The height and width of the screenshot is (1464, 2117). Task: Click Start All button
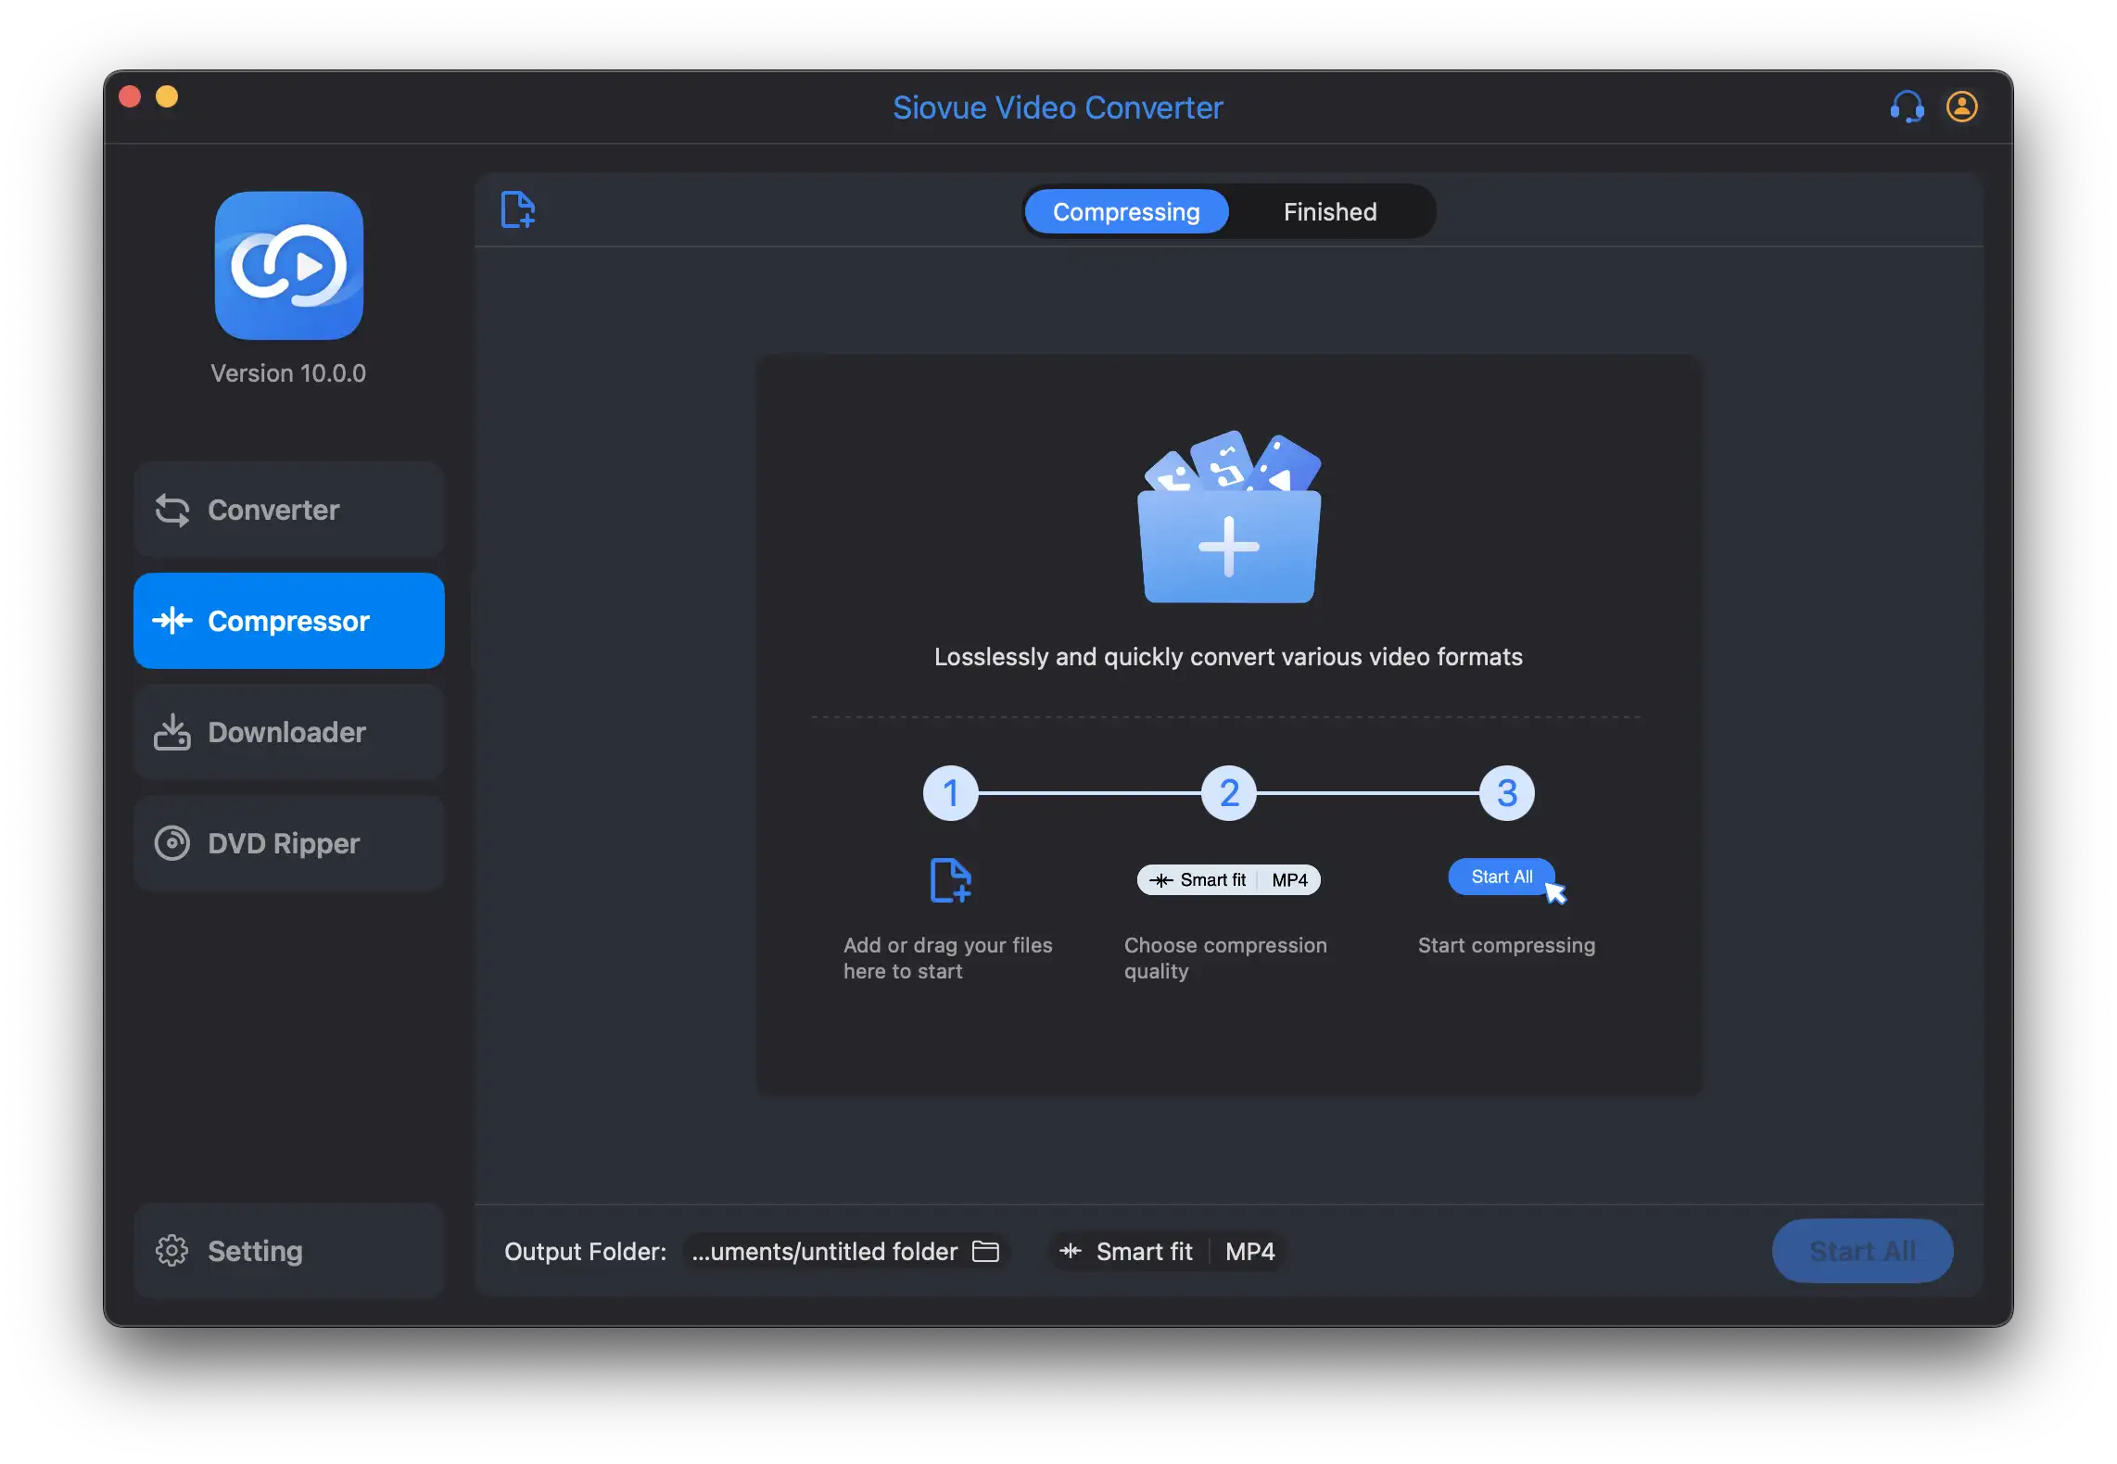[x=1863, y=1250]
